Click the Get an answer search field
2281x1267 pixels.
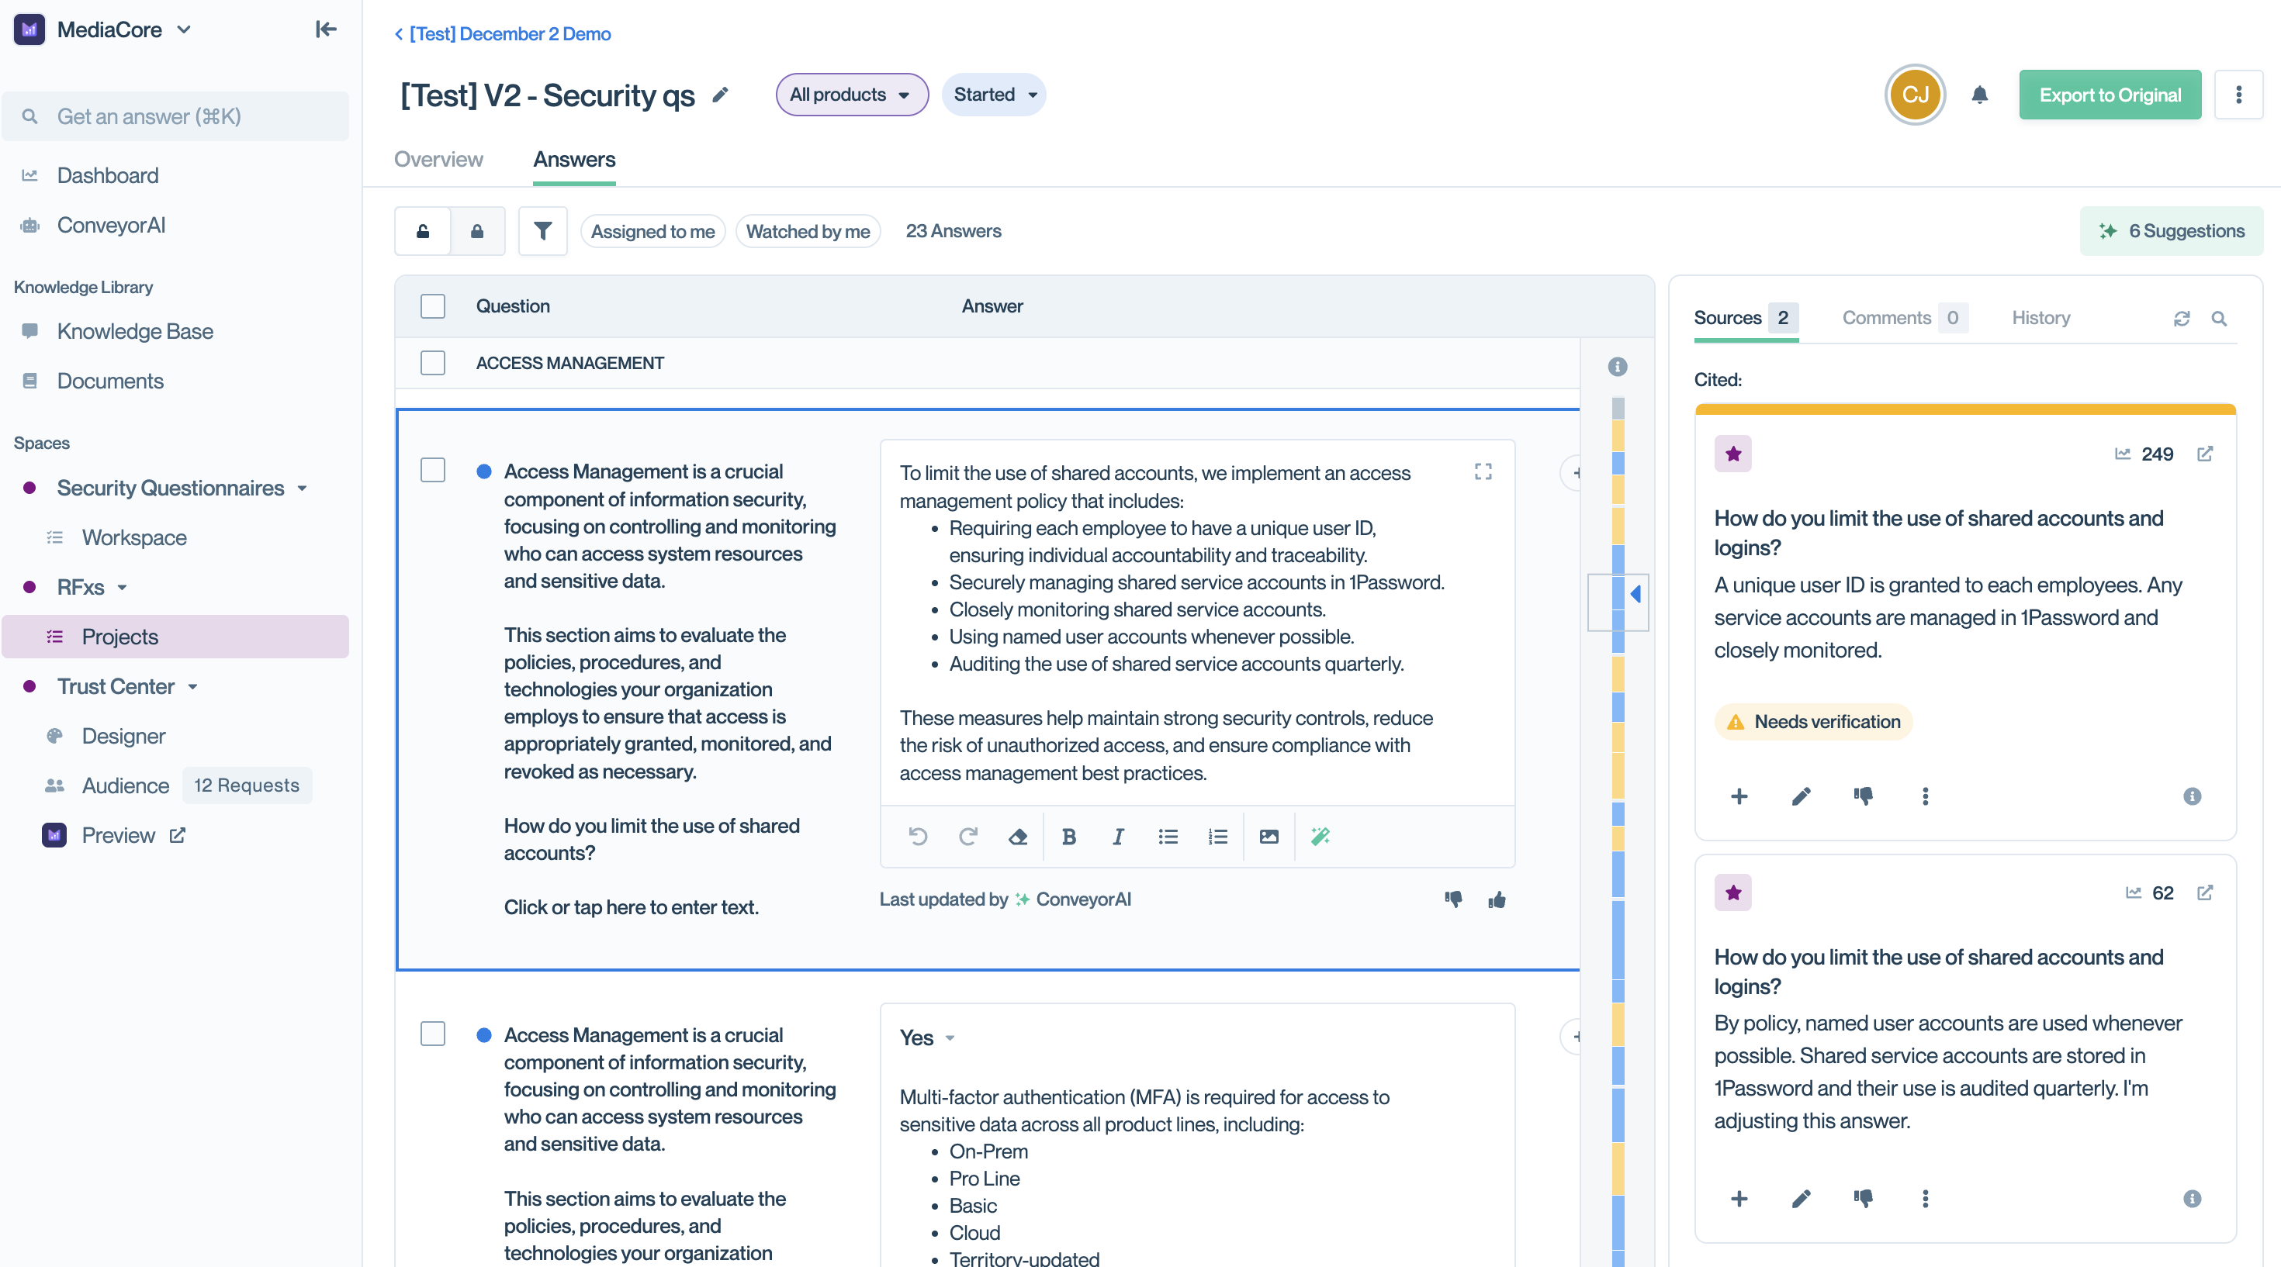(x=175, y=116)
